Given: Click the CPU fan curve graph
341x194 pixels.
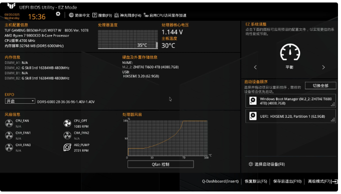Looking at the screenshot, I should 167,138.
